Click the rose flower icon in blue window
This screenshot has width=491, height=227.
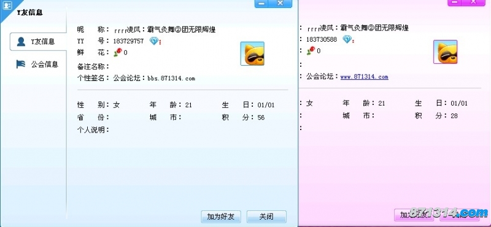[117, 52]
